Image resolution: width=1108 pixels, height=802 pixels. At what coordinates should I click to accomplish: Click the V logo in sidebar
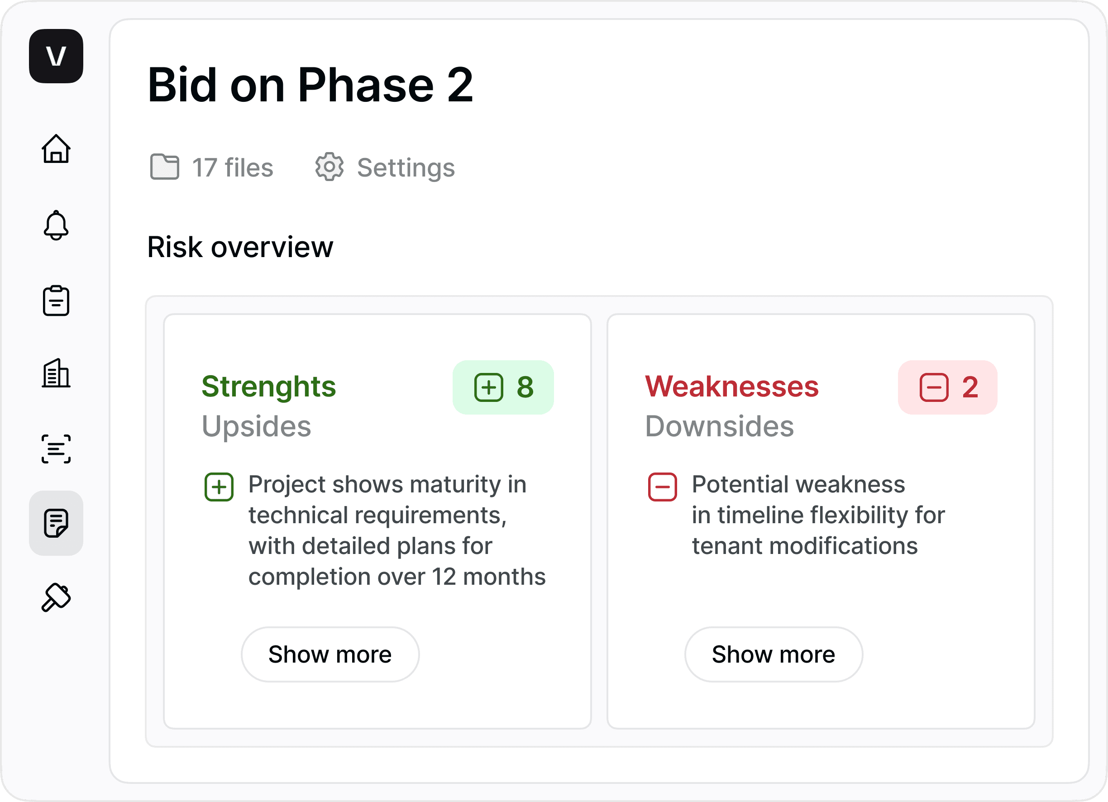click(x=56, y=56)
